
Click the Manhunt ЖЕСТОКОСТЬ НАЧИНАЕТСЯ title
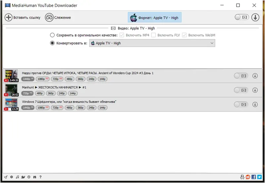point(54,88)
